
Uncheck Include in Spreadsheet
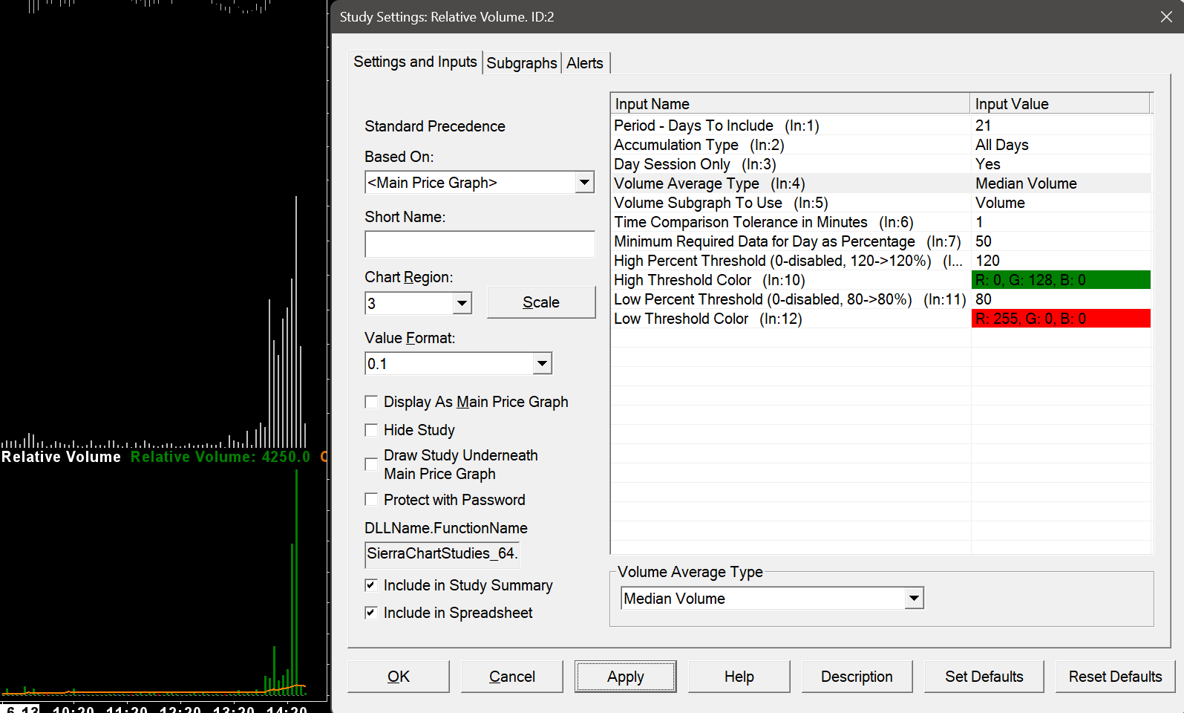tap(371, 613)
